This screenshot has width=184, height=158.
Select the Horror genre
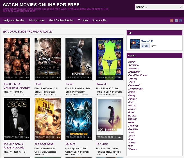click(x=132, y=109)
